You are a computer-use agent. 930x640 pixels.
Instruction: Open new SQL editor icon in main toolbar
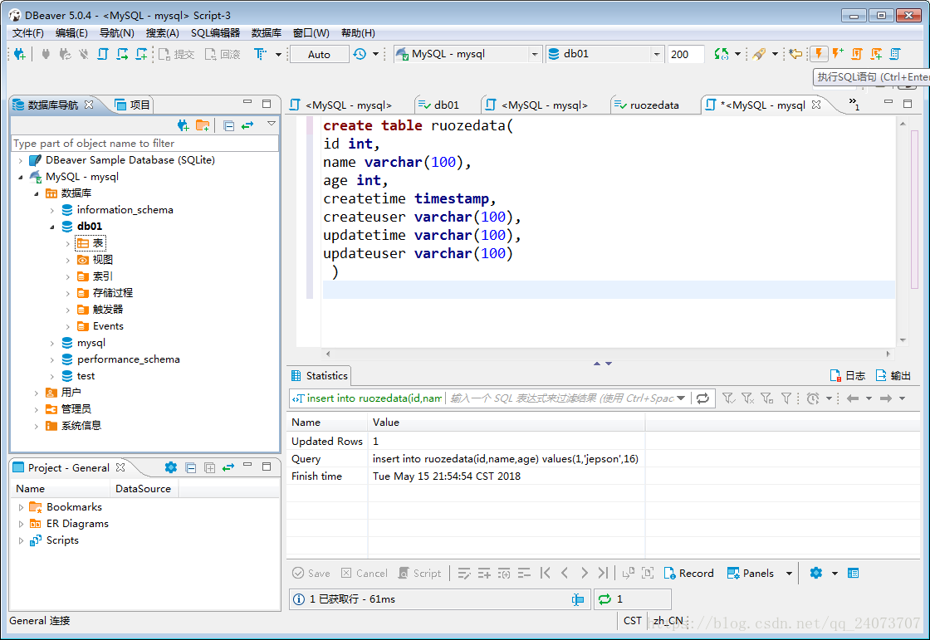[x=103, y=54]
